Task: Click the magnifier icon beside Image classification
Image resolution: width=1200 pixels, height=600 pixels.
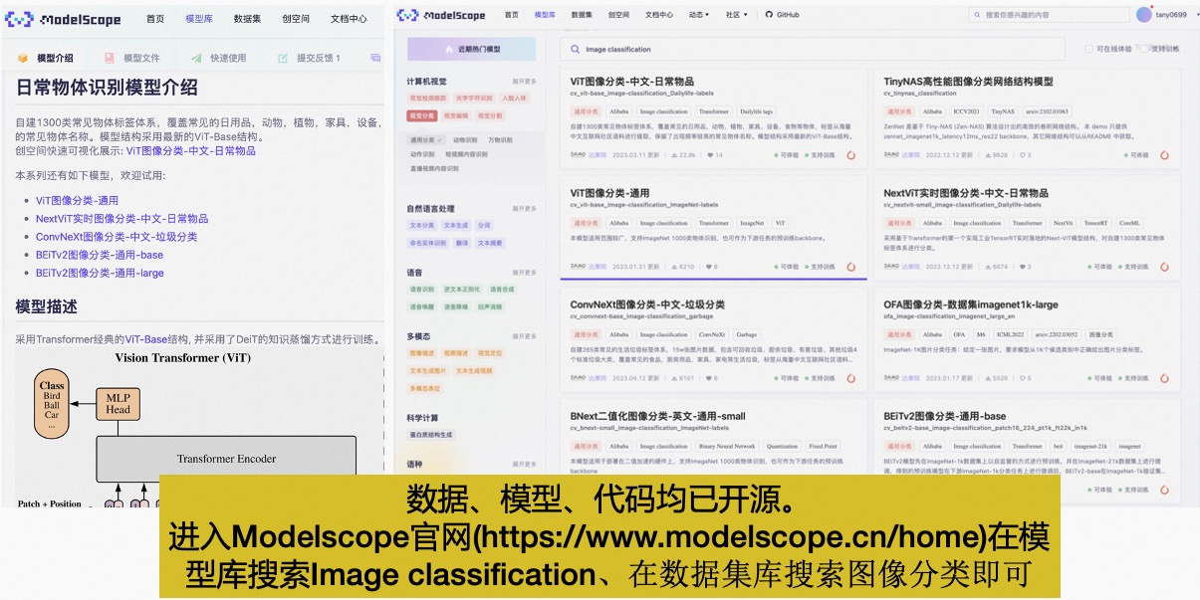Action: click(x=576, y=49)
